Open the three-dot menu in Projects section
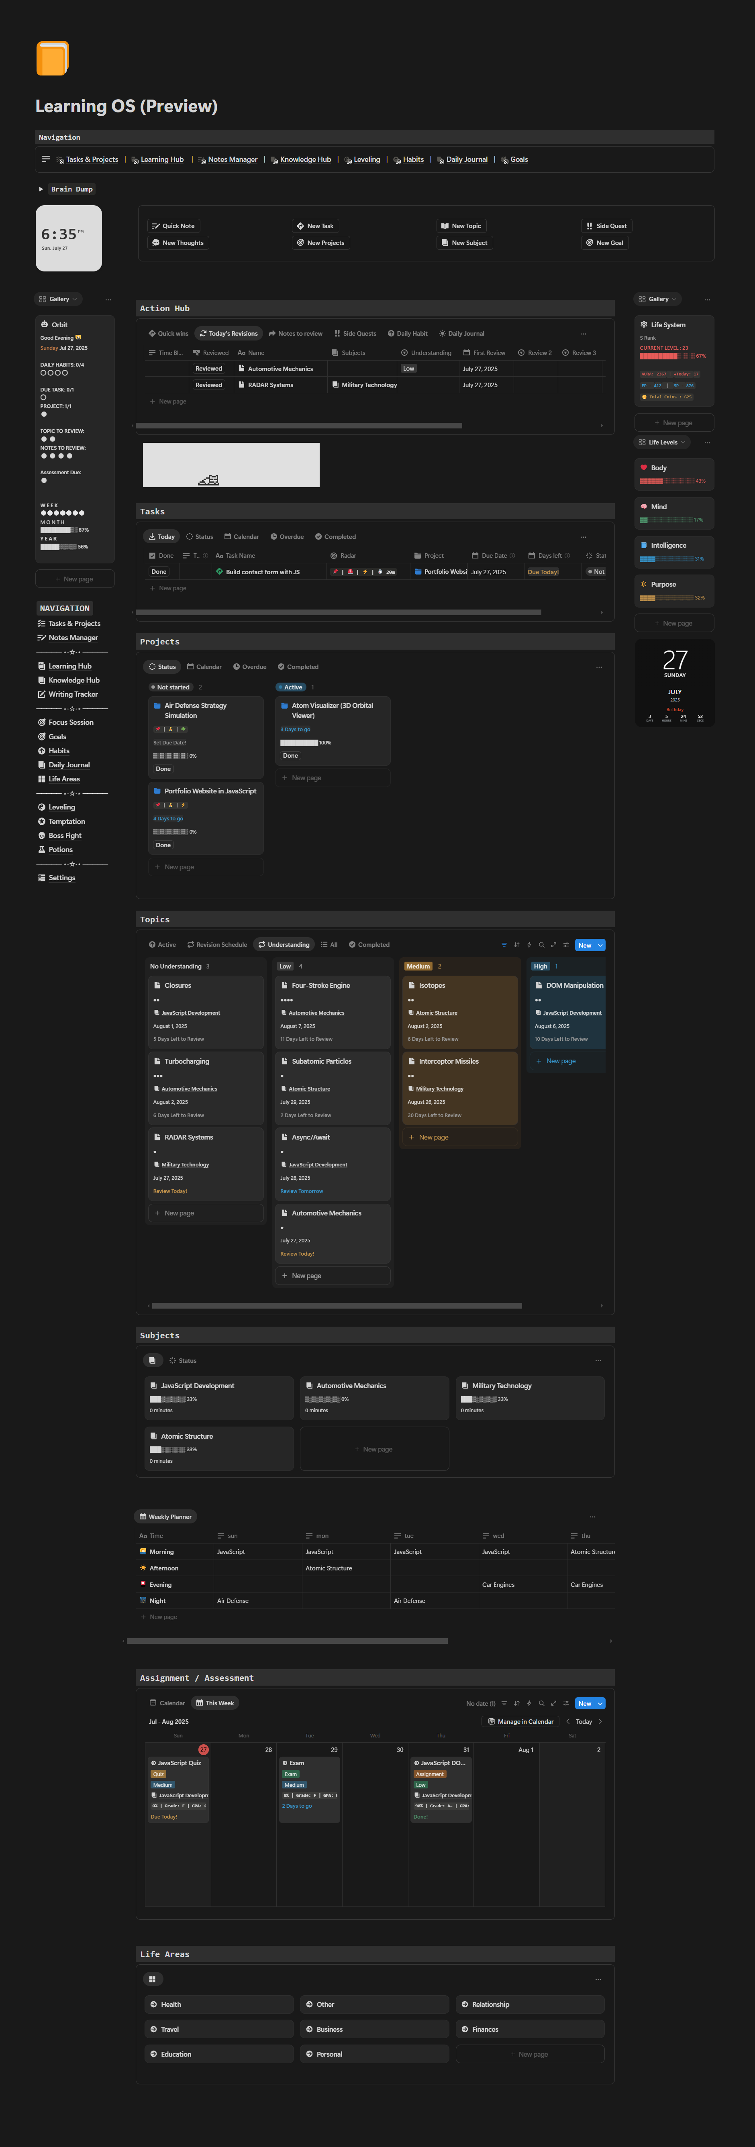Viewport: 755px width, 2147px height. pyautogui.click(x=599, y=667)
